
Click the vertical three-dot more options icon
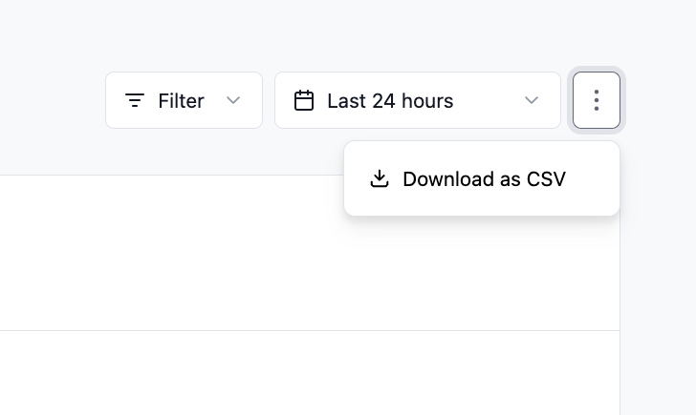pyautogui.click(x=597, y=100)
